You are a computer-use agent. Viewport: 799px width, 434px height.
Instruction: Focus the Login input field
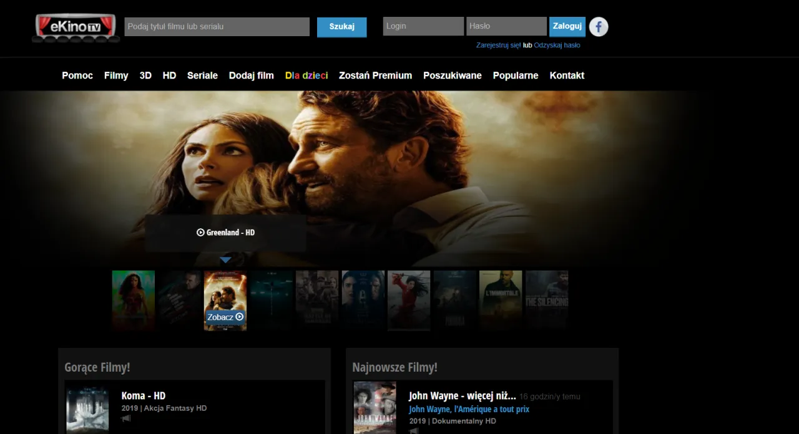423,26
